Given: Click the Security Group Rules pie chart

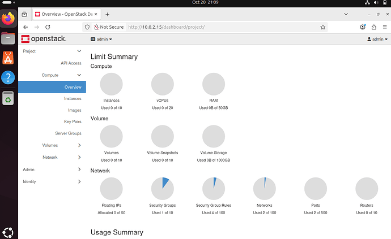Looking at the screenshot, I should 214,189.
